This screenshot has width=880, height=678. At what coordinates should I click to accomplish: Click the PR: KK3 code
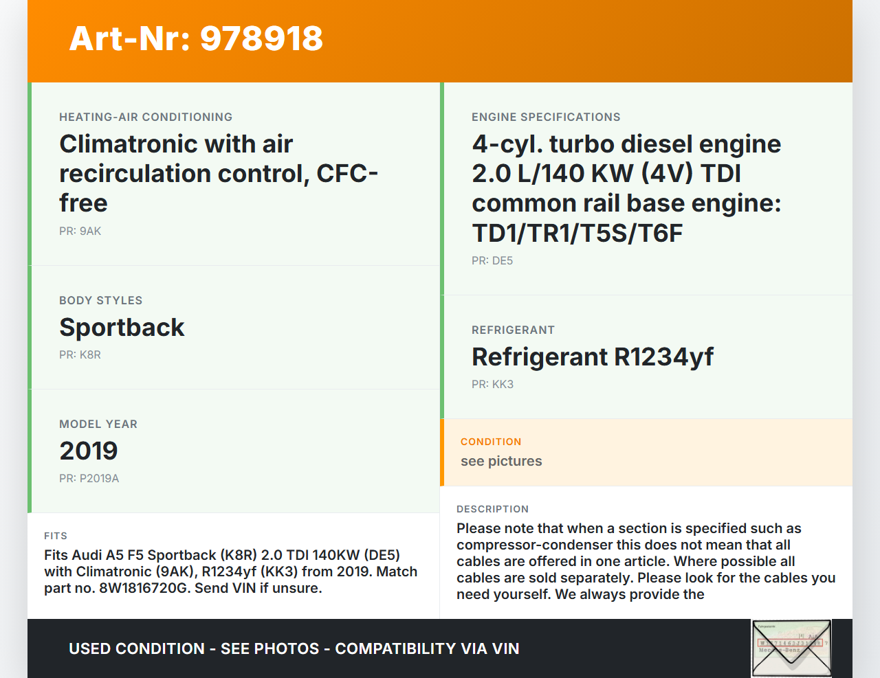(x=492, y=384)
